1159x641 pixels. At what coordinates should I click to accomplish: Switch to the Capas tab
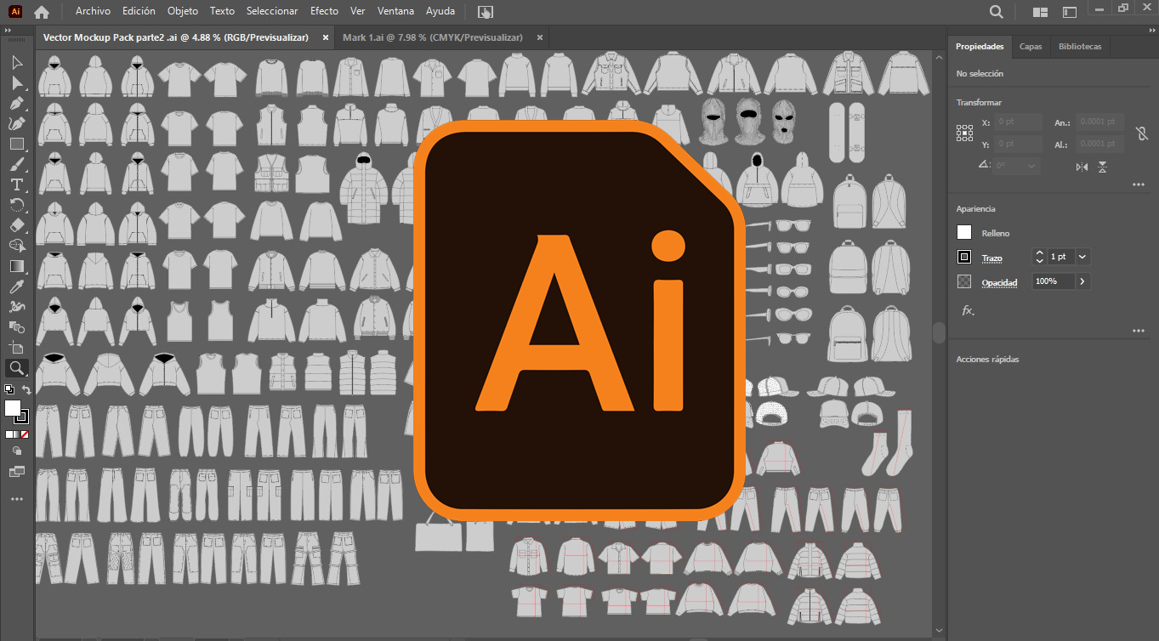(1031, 47)
